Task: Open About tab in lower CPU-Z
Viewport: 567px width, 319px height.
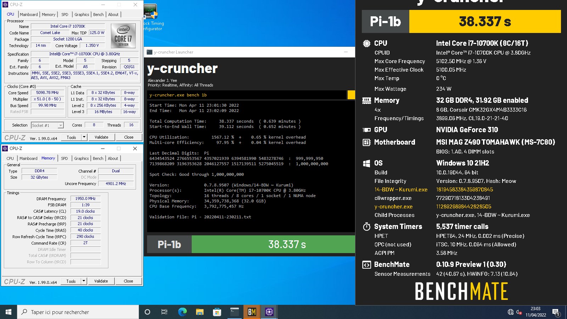Action: point(113,158)
